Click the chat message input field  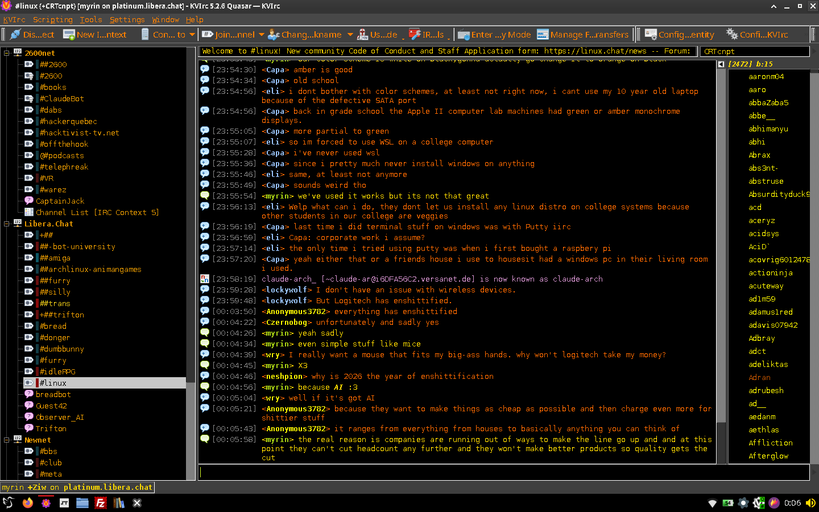[503, 472]
